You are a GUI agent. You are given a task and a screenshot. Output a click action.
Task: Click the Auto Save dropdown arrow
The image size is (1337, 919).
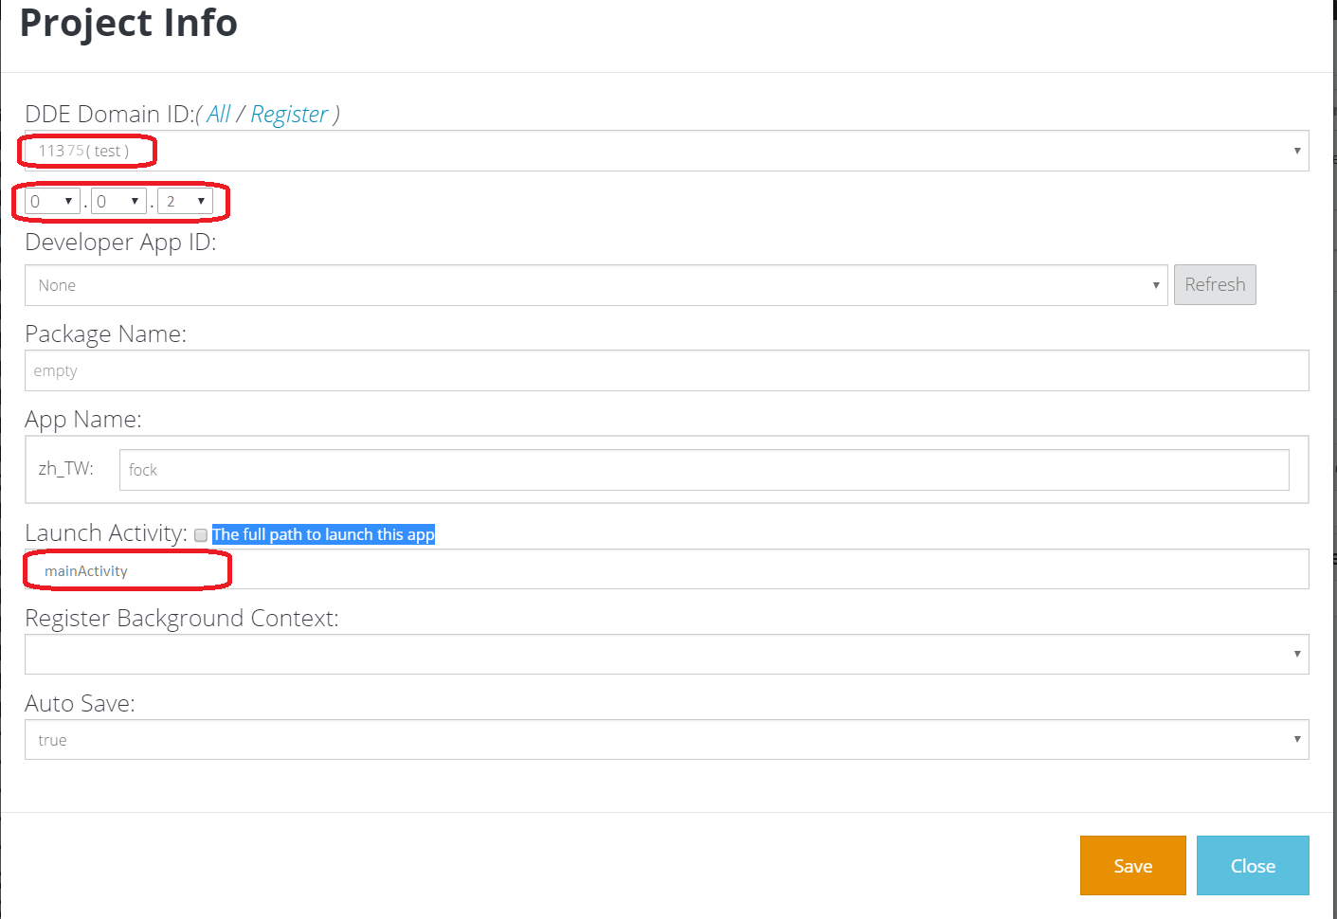coord(1297,739)
